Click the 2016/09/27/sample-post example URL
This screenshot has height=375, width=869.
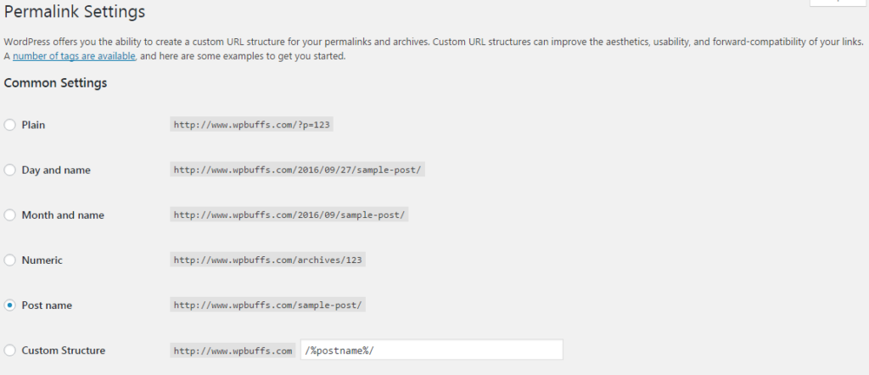pyautogui.click(x=298, y=170)
